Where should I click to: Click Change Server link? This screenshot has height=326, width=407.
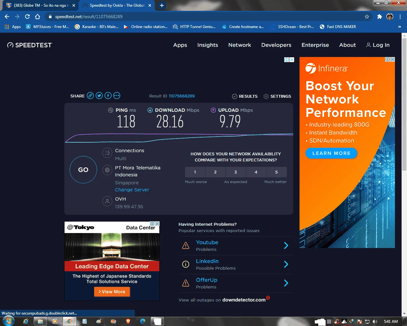tap(132, 190)
